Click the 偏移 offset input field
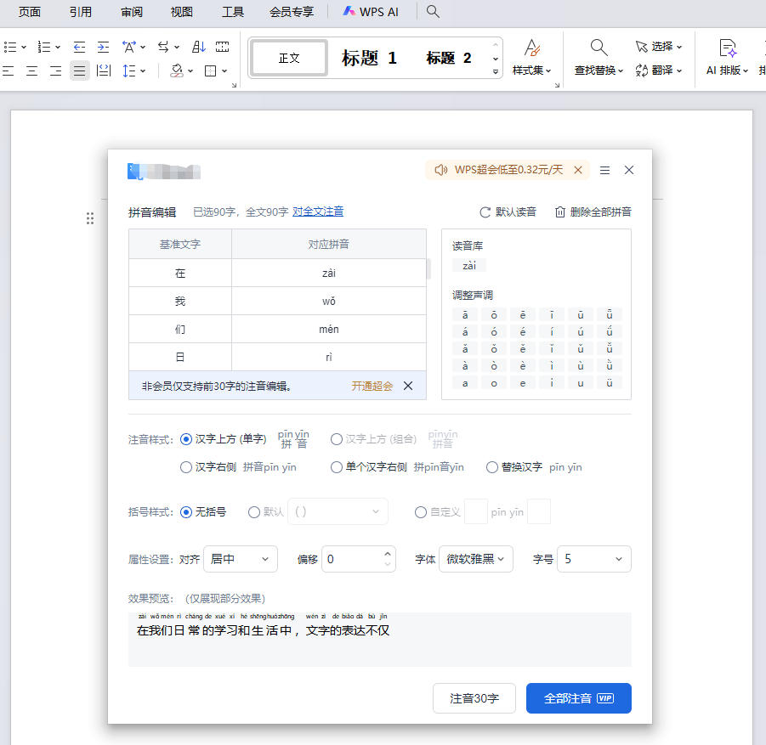The height and width of the screenshot is (745, 766). point(351,559)
